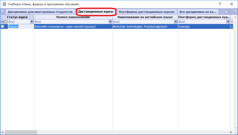Tick the checkbox on the Проект row
The height and width of the screenshot is (135, 238).
[x=3, y=26]
